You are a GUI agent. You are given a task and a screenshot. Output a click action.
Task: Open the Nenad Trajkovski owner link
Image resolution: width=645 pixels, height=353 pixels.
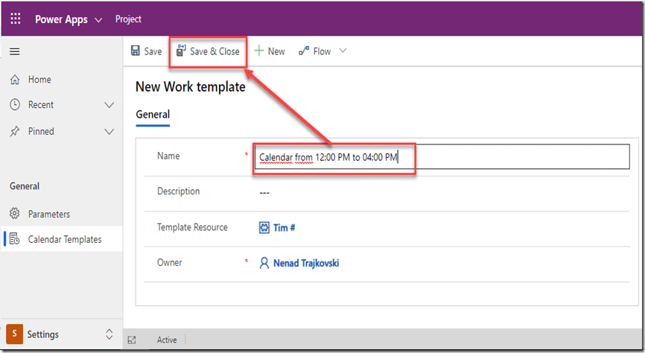[307, 263]
